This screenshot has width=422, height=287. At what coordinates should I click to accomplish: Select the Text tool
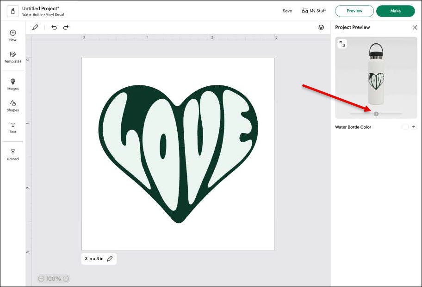[x=12, y=127]
